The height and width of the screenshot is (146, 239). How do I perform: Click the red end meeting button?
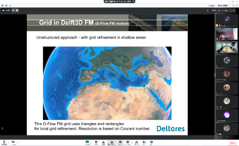(233, 143)
